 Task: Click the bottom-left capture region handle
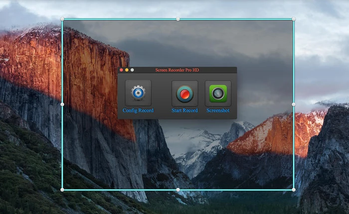(62, 190)
